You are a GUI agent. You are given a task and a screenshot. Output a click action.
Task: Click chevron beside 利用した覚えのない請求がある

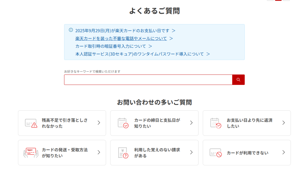(x=191, y=152)
